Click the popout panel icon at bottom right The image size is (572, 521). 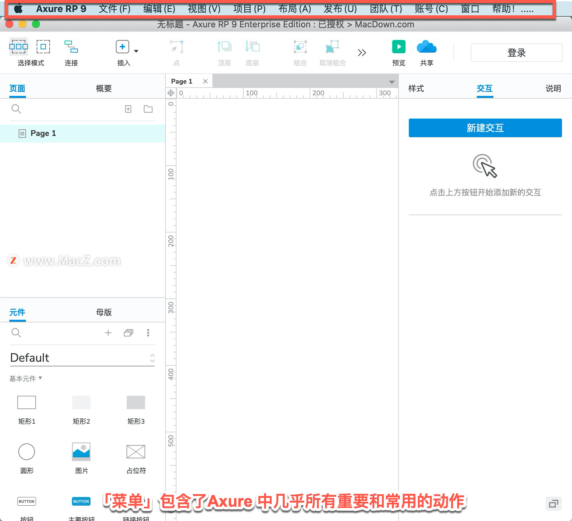click(554, 504)
